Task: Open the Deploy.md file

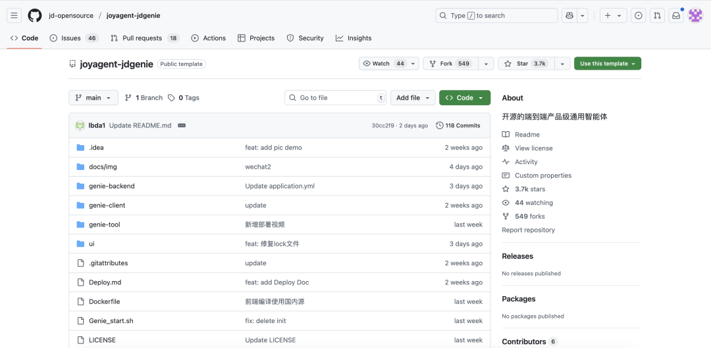Action: click(105, 282)
